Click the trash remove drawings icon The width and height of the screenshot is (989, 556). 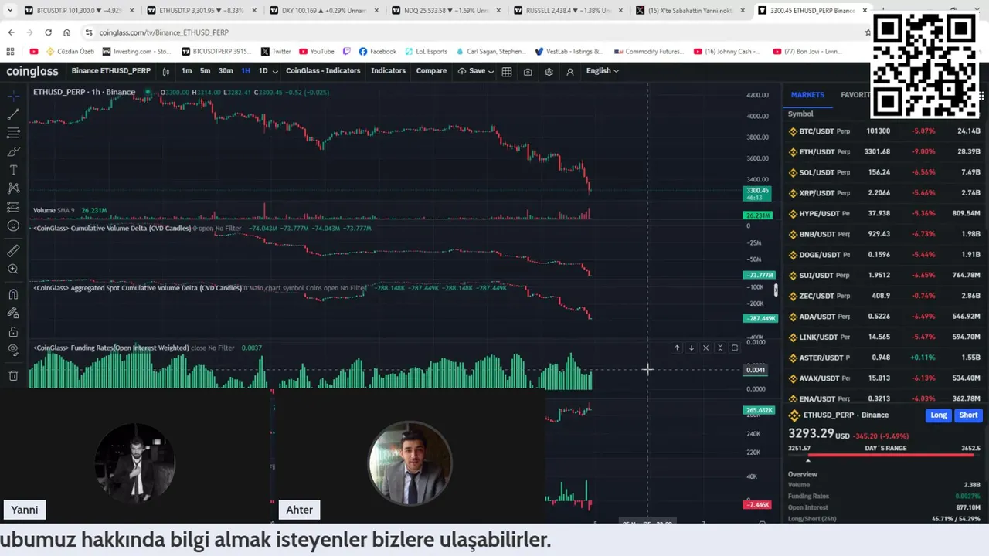13,375
